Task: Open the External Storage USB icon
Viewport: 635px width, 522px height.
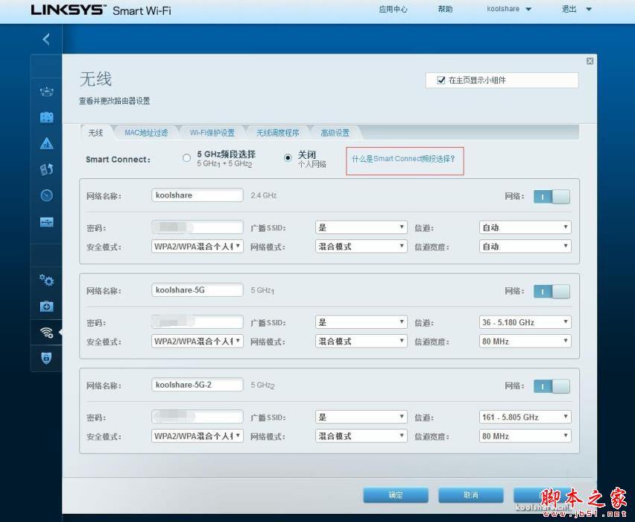Action: point(46,221)
